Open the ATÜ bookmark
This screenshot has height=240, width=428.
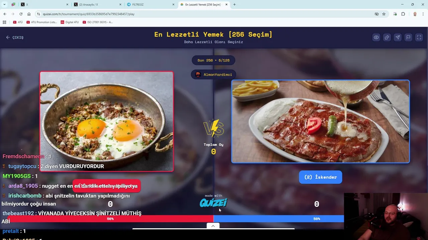(18, 22)
